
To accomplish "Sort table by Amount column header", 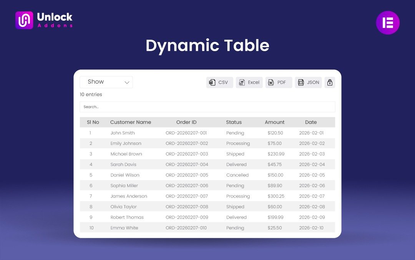I will [274, 122].
